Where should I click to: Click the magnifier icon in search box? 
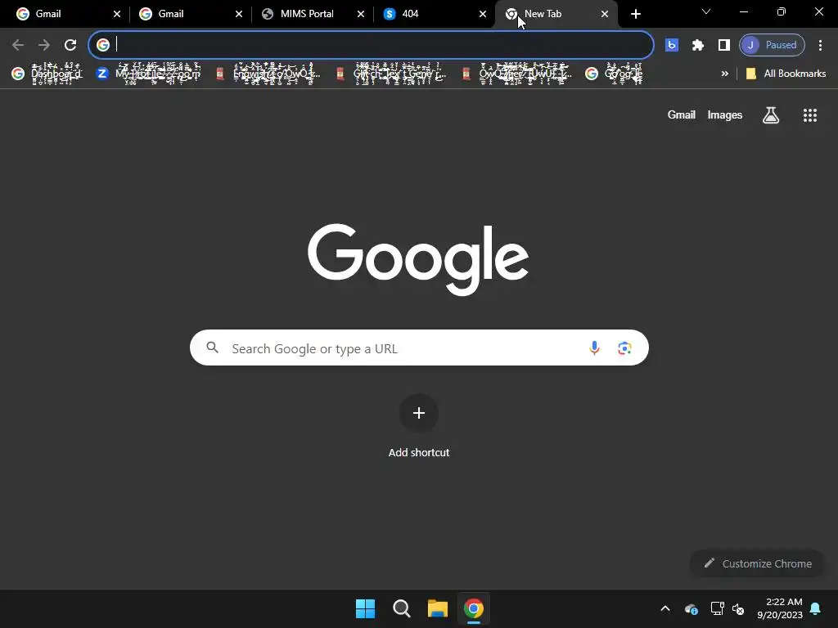click(x=212, y=348)
